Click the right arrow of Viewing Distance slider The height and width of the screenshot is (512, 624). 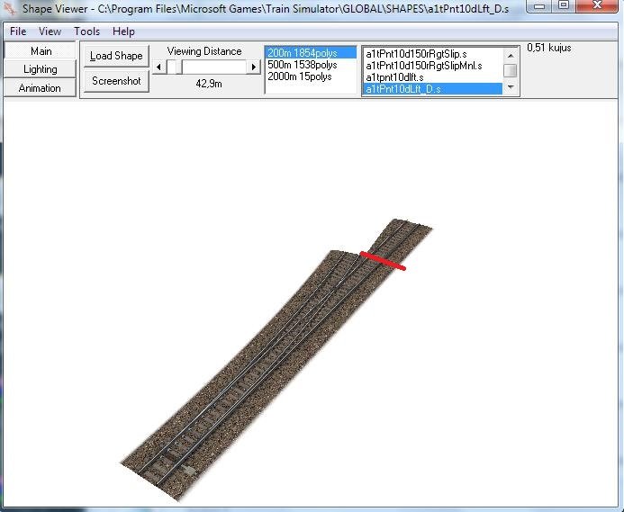[x=254, y=67]
